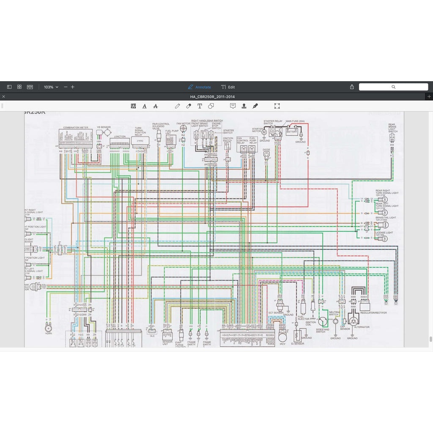433x433 pixels.
Task: Click the zoom in plus button
Action: (x=73, y=87)
